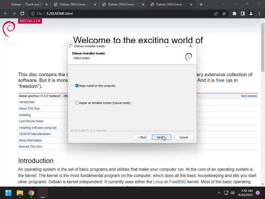This screenshot has width=265, height=199.
Task: Close the third Debian GNU/Linux tab
Action: 143,4
